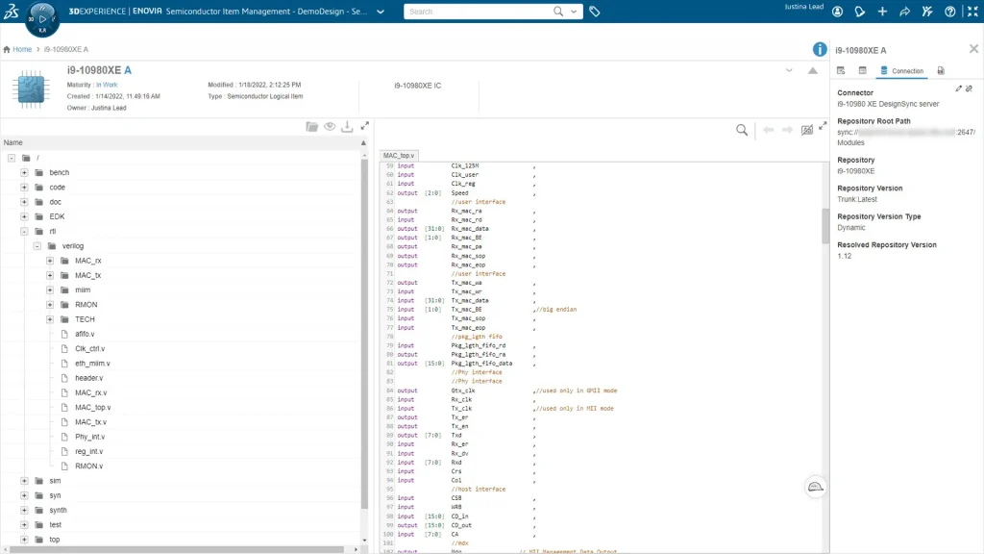The height and width of the screenshot is (554, 984).
Task: Expand the bench folder
Action: [x=24, y=172]
